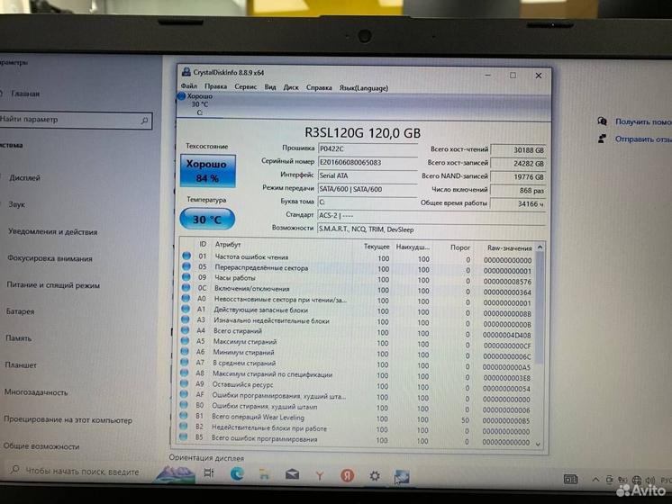Click status icon of attribute A3 row
This screenshot has width=672, height=504.
[x=186, y=319]
